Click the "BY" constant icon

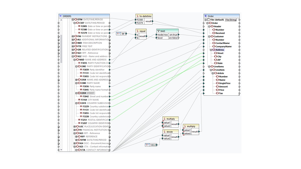[118, 34]
